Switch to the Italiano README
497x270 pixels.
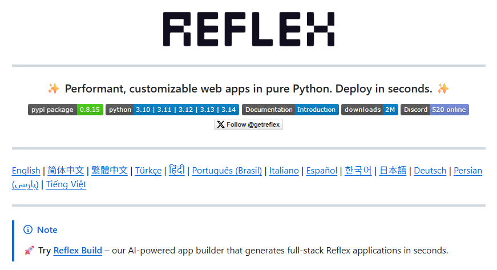[x=284, y=171]
